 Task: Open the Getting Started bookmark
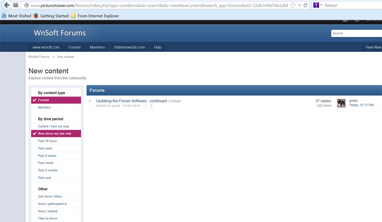tap(51, 16)
